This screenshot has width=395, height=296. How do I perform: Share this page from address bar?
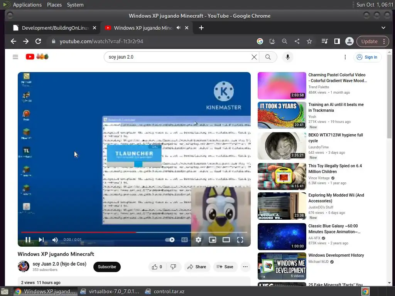pos(297,41)
